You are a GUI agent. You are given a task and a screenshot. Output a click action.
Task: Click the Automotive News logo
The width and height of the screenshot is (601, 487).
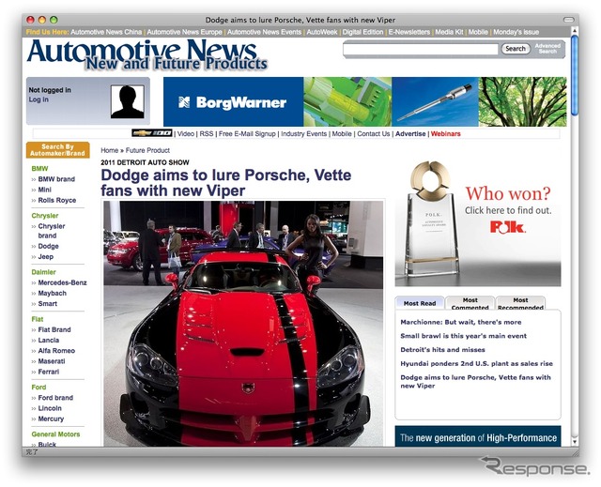(x=146, y=55)
